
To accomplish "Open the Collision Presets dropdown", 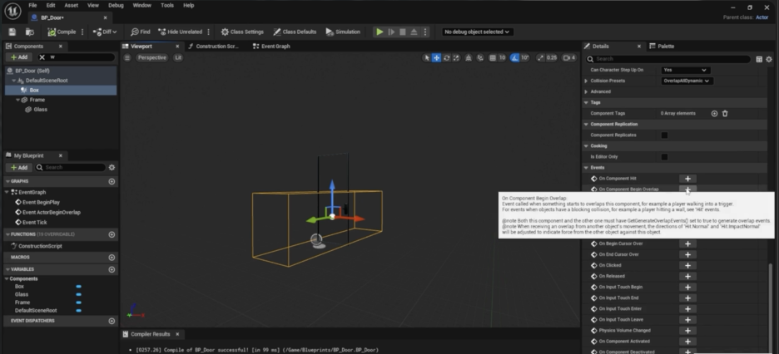I will (x=687, y=81).
